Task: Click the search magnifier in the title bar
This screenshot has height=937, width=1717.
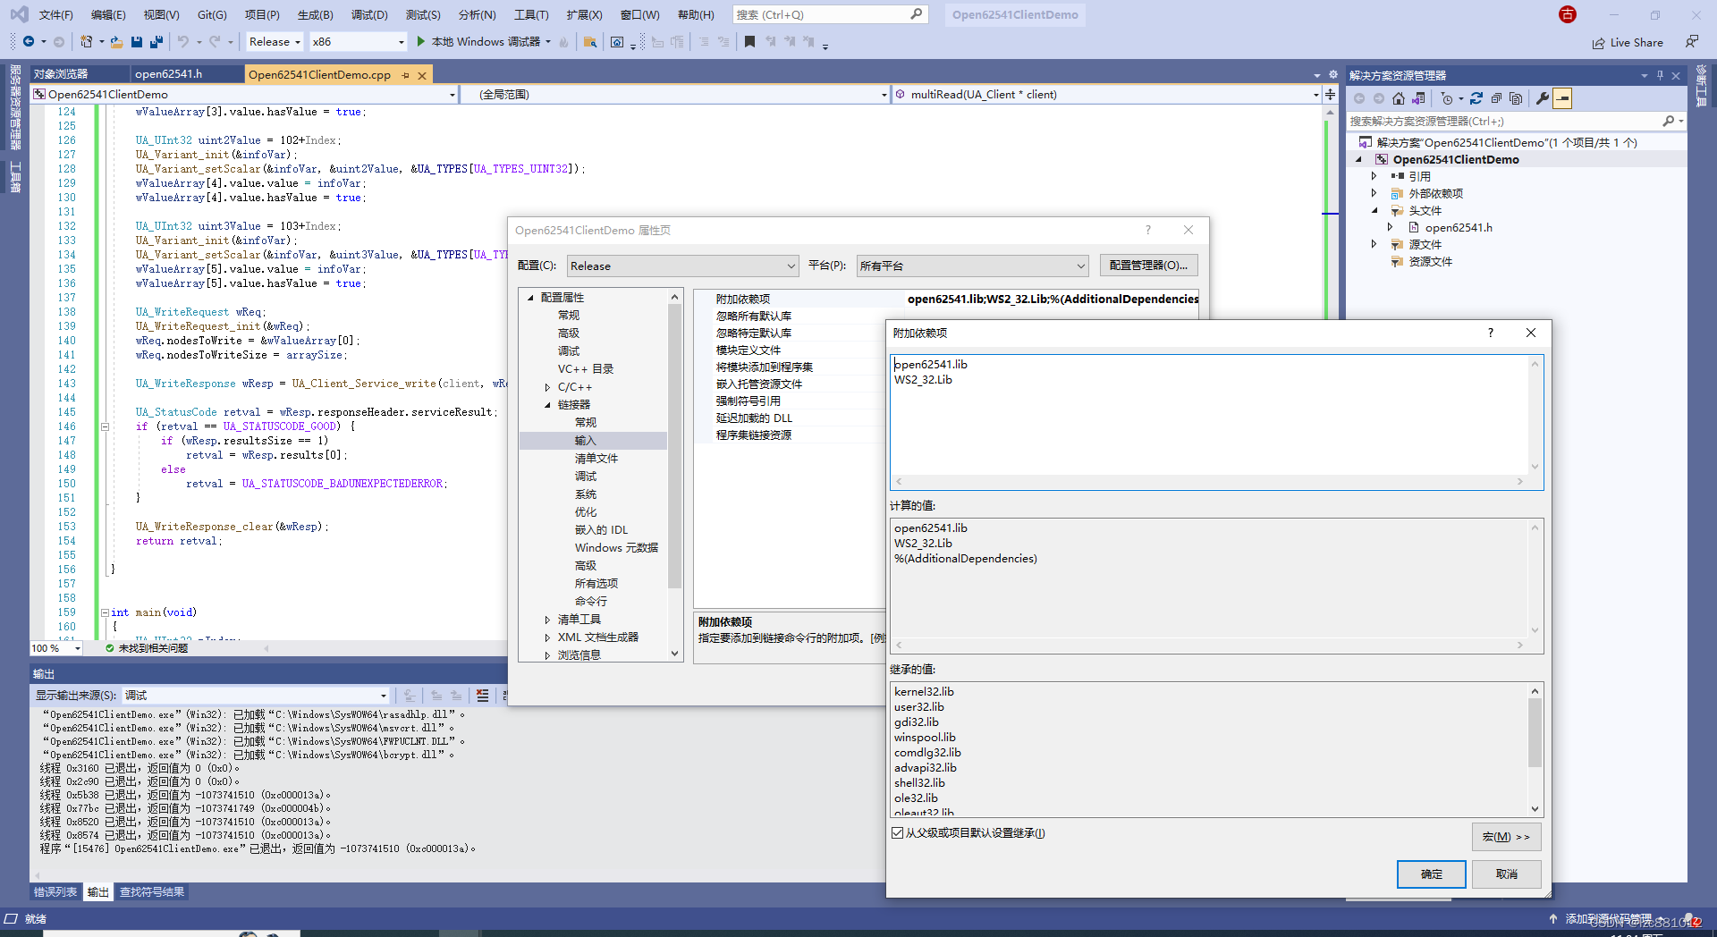Action: point(917,14)
